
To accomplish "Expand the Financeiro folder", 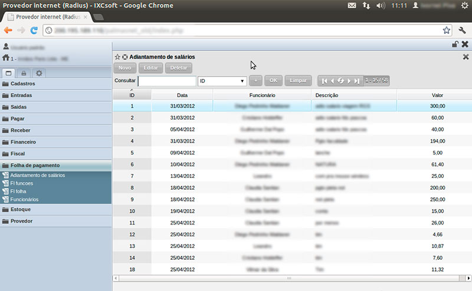I will (x=55, y=142).
